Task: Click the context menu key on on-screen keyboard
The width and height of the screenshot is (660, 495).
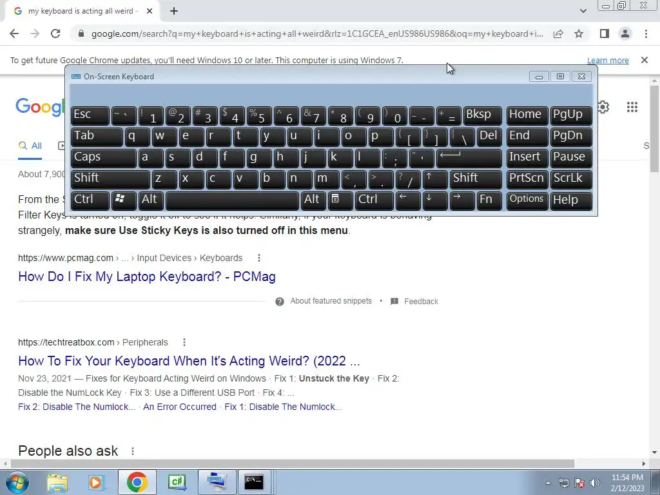Action: click(x=340, y=200)
